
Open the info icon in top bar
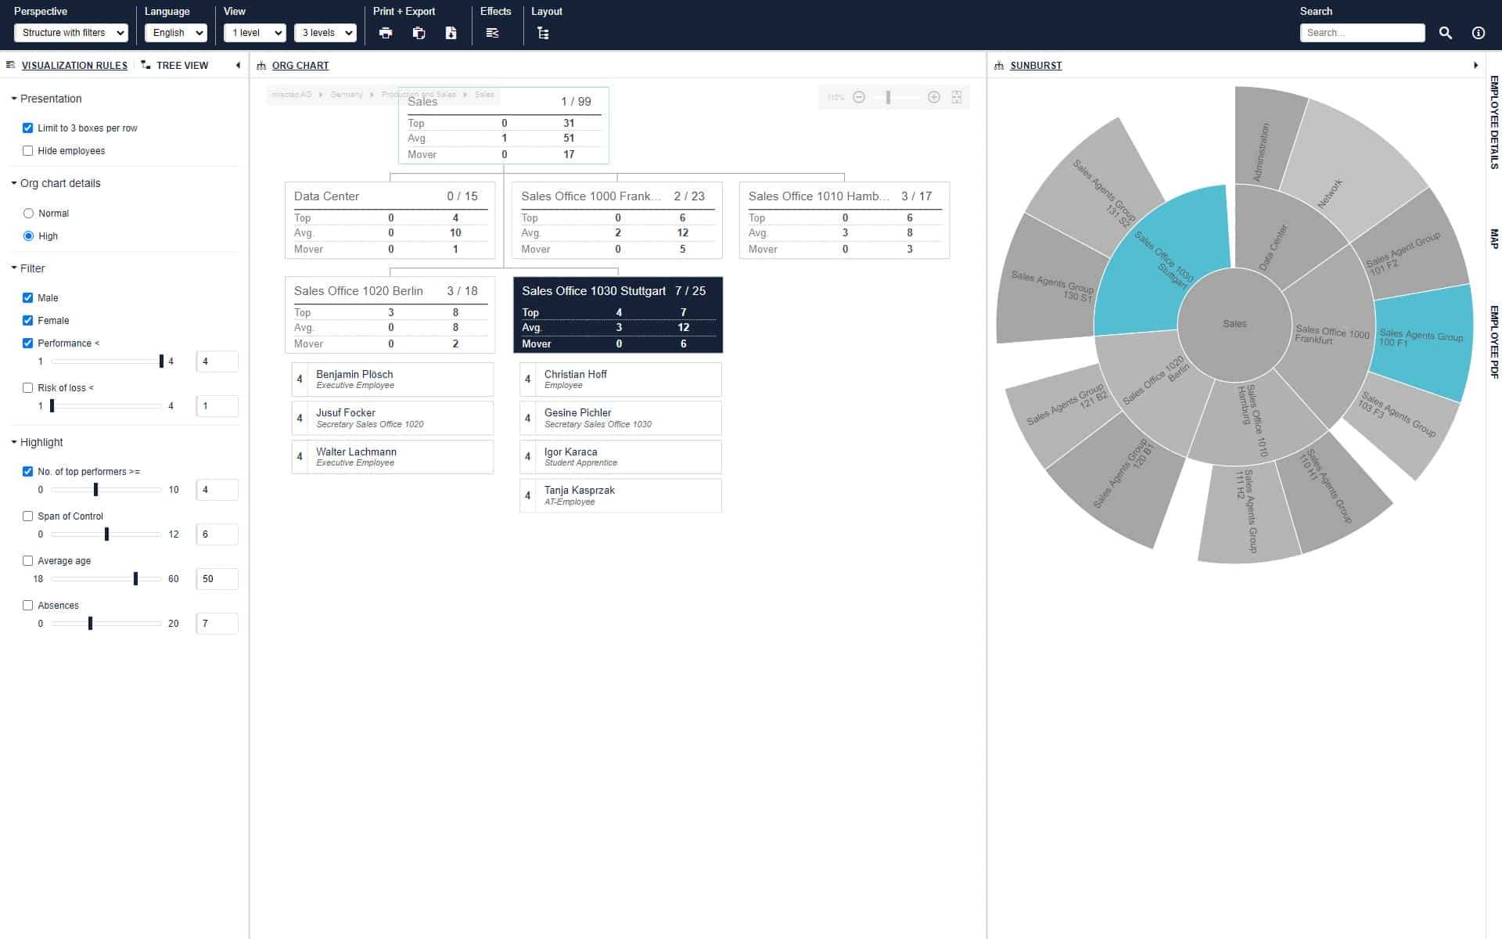click(x=1478, y=33)
